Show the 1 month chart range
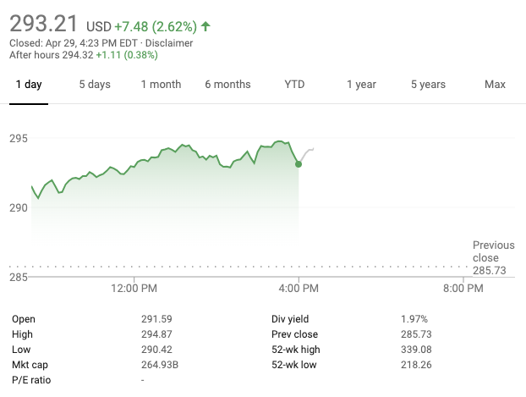This screenshot has height=397, width=526. coord(161,85)
